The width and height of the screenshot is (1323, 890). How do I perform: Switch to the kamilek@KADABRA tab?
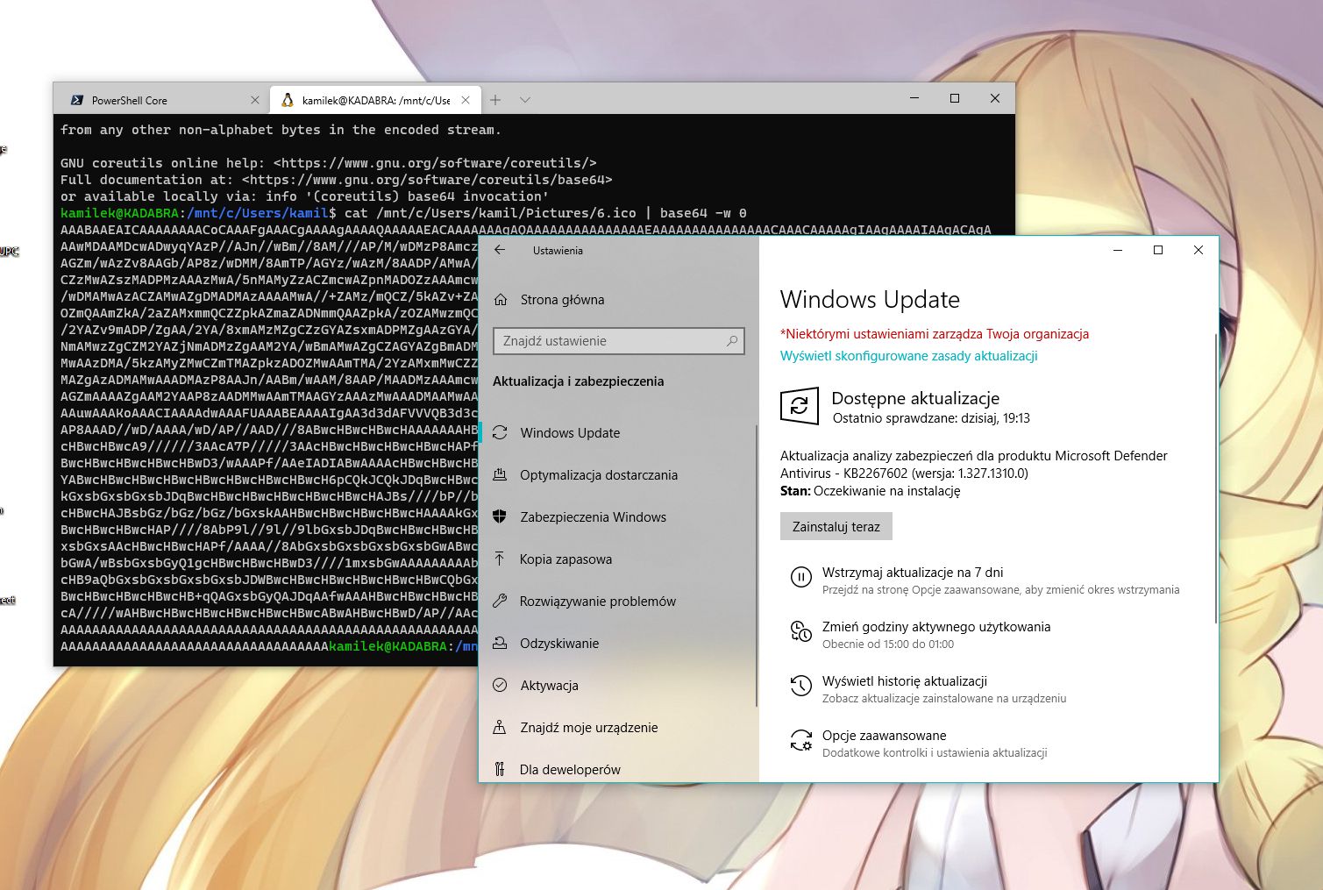[375, 100]
